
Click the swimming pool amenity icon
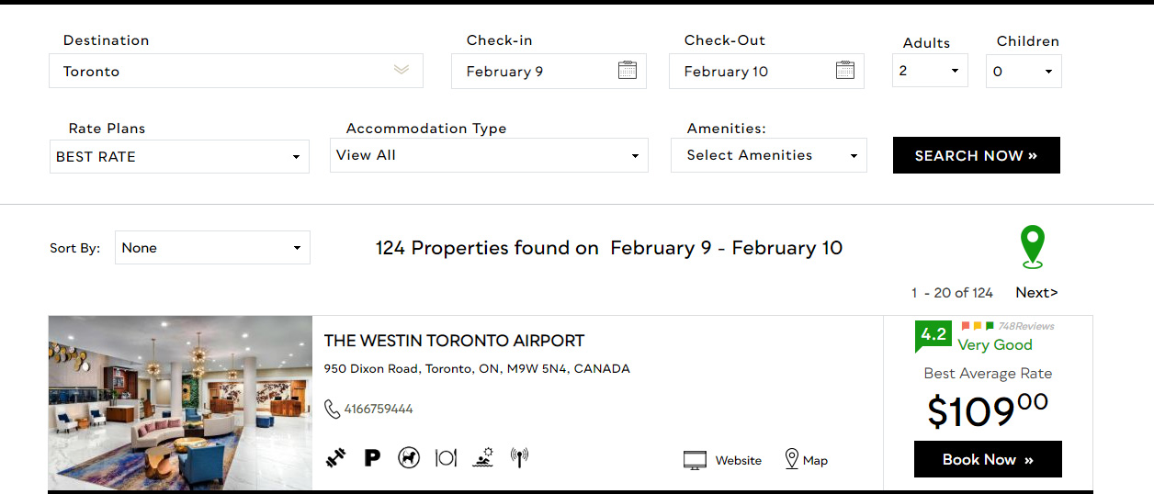click(x=483, y=457)
